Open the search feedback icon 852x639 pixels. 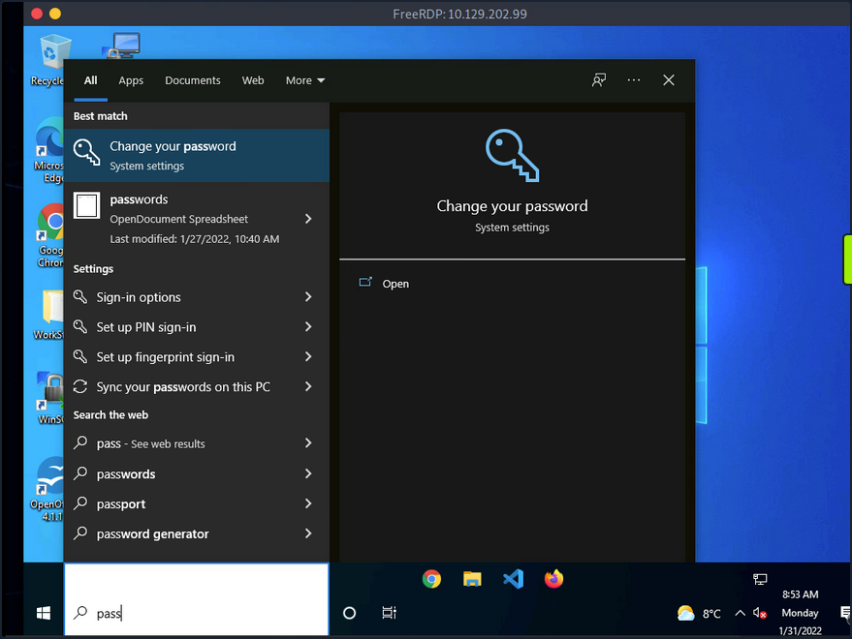(x=599, y=80)
